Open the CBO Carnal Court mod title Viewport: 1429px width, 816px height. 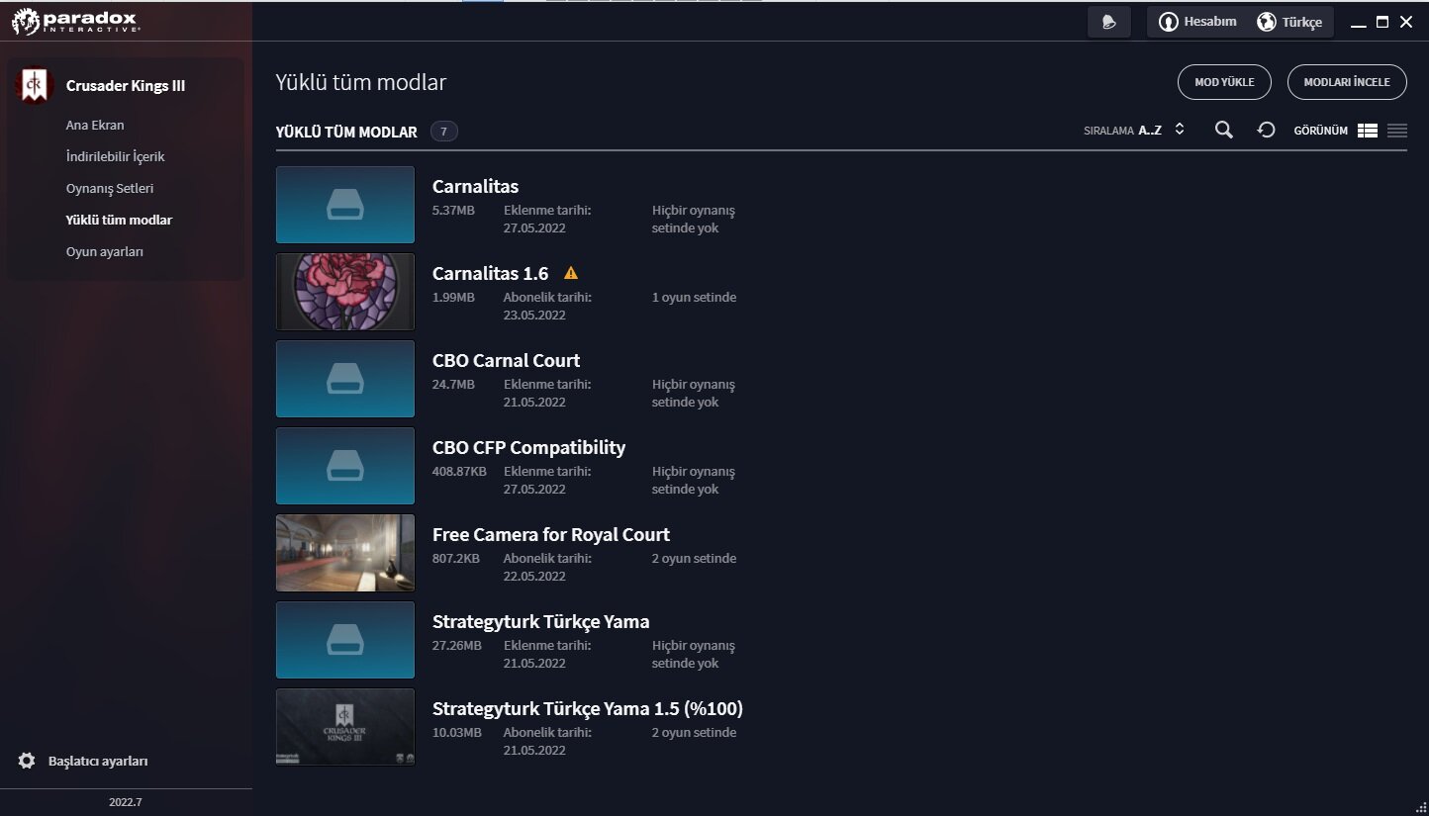(x=507, y=361)
